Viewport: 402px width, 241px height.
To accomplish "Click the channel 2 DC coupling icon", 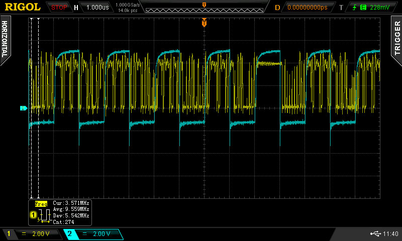I will point(84,233).
